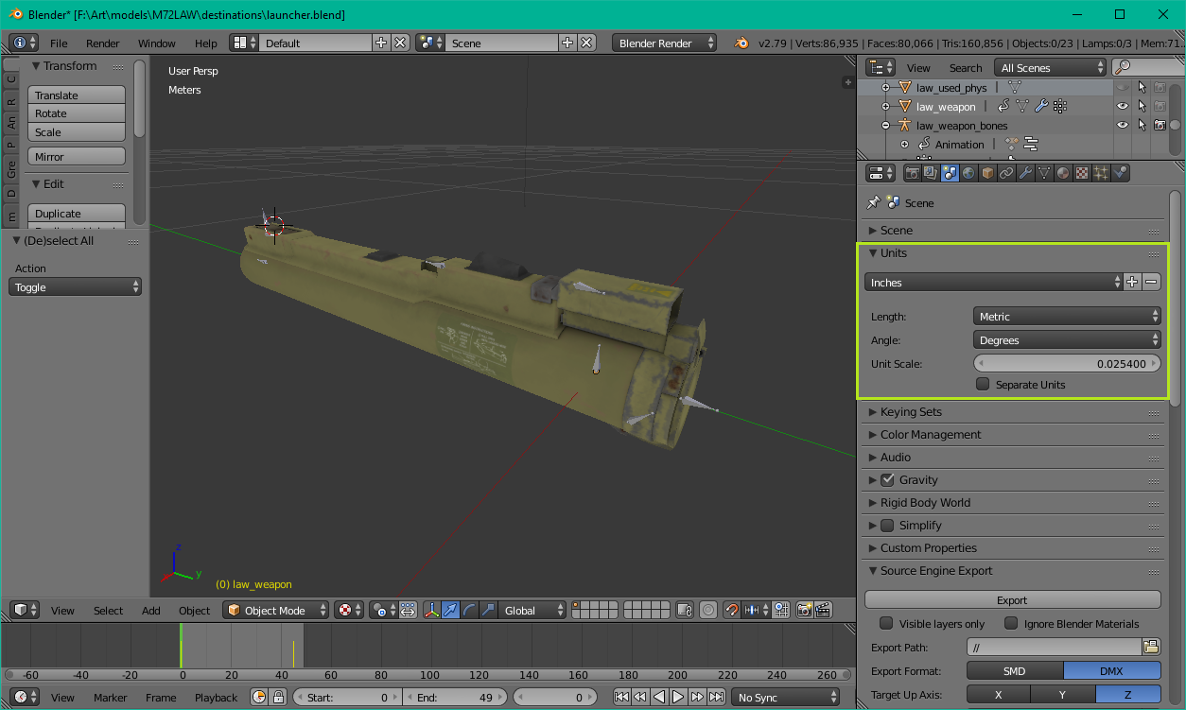Open Material properties sphere icon

tap(1063, 173)
